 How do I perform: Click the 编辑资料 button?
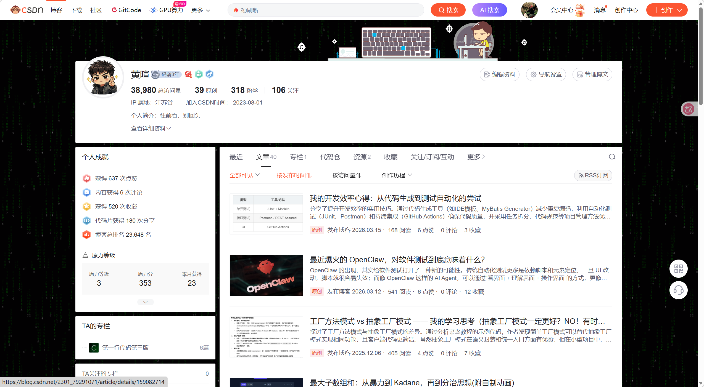(499, 74)
